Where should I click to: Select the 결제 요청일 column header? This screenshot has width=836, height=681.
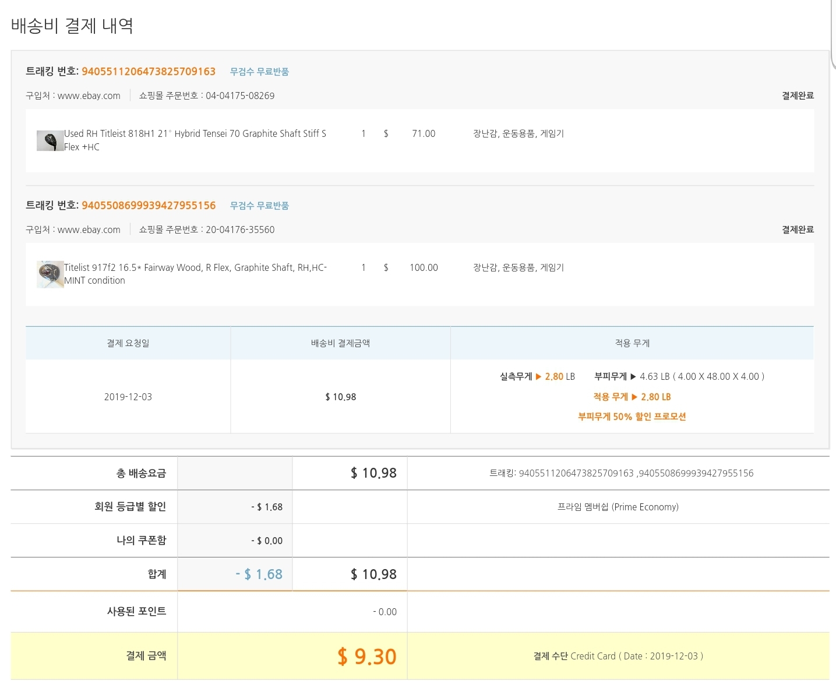pos(128,343)
